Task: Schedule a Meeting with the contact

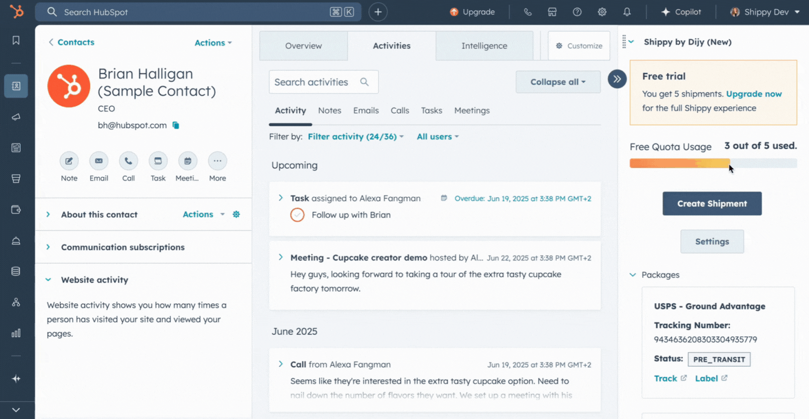Action: (x=188, y=161)
